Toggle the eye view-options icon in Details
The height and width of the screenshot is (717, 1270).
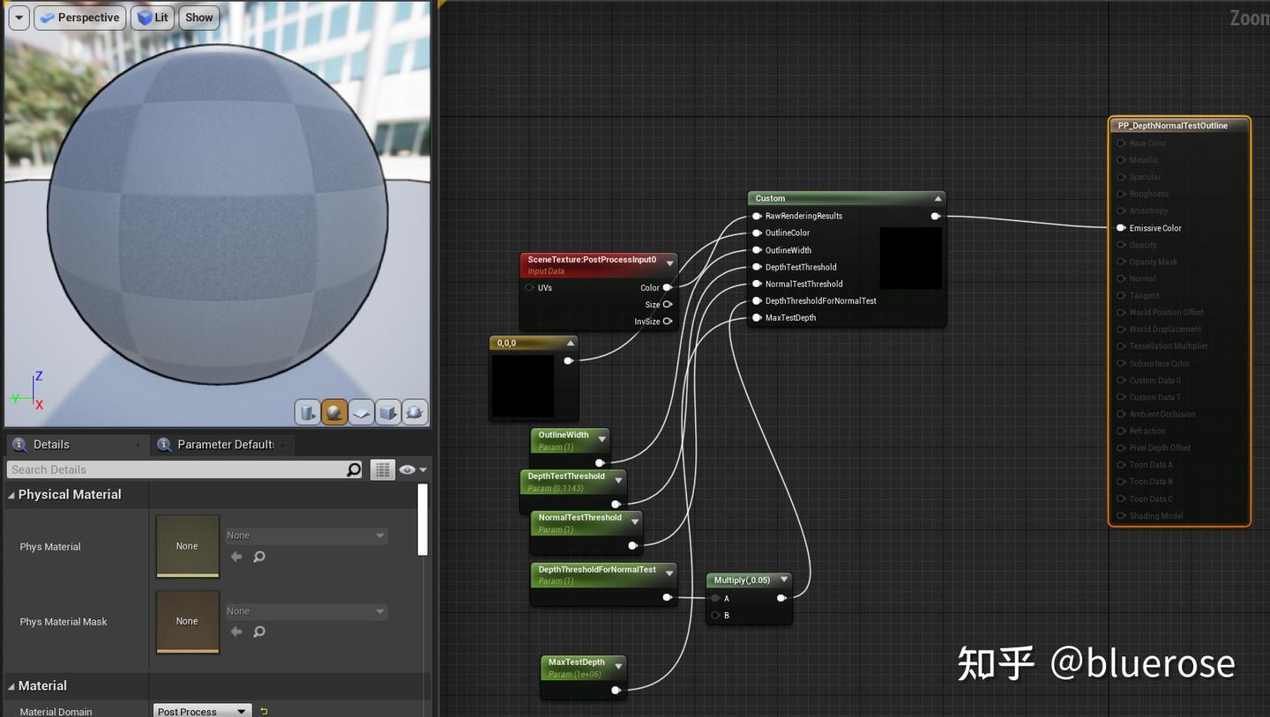pos(407,469)
